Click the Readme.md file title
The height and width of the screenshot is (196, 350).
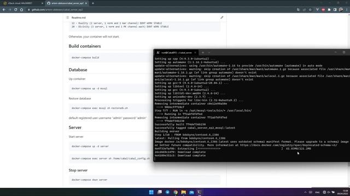coord(79,17)
